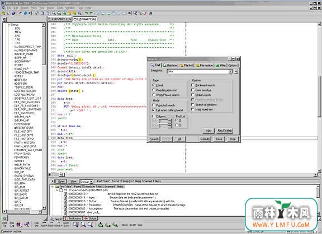Enable Prompted search mode
Viewport: 322px width, 234px height.
click(x=153, y=105)
